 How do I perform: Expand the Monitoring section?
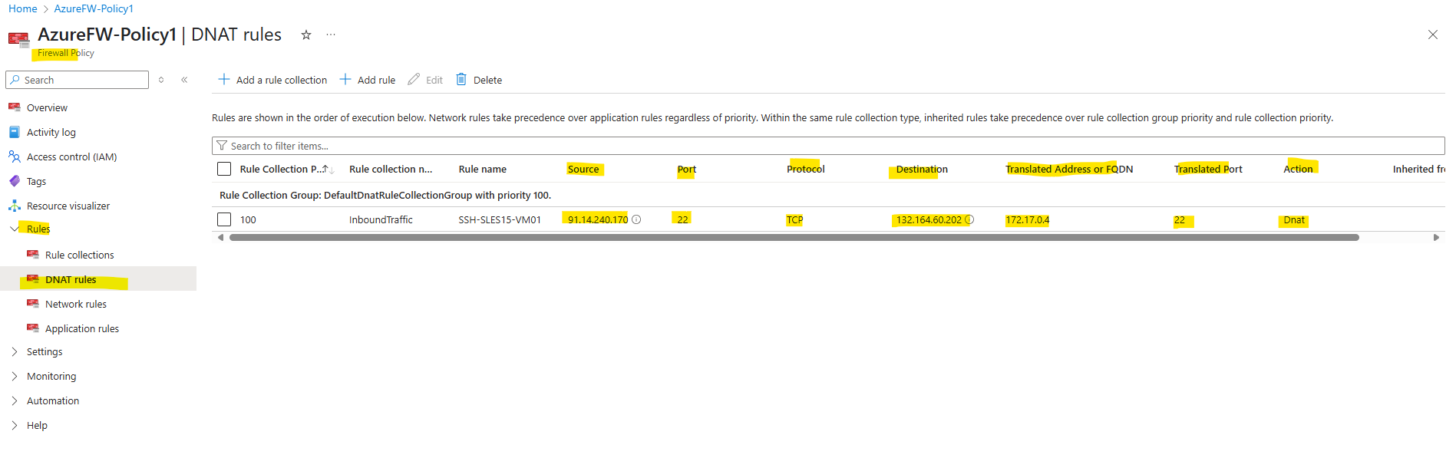click(x=15, y=376)
